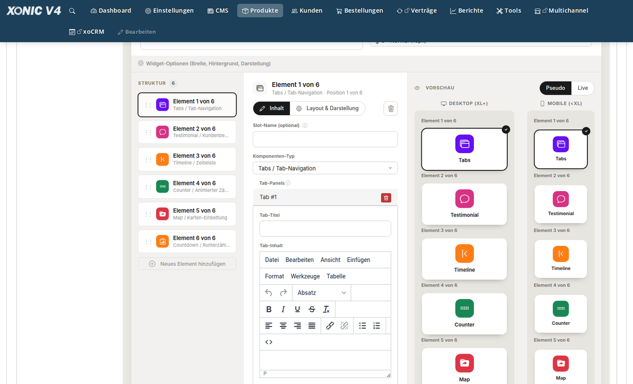Open the editor's Format menu
This screenshot has height=384, width=633.
[274, 276]
